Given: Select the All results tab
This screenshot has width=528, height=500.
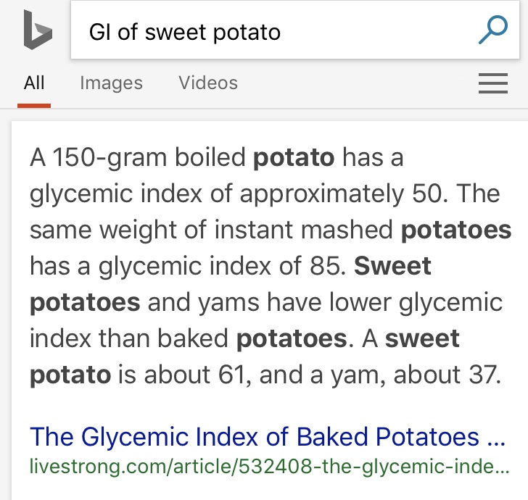Looking at the screenshot, I should pyautogui.click(x=34, y=83).
